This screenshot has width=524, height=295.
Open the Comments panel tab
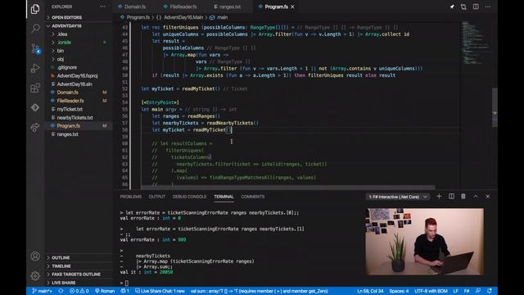(x=253, y=197)
